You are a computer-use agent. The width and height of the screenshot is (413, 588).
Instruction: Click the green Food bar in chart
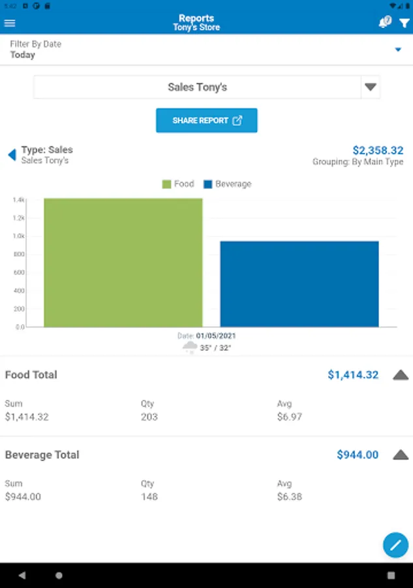coord(123,261)
